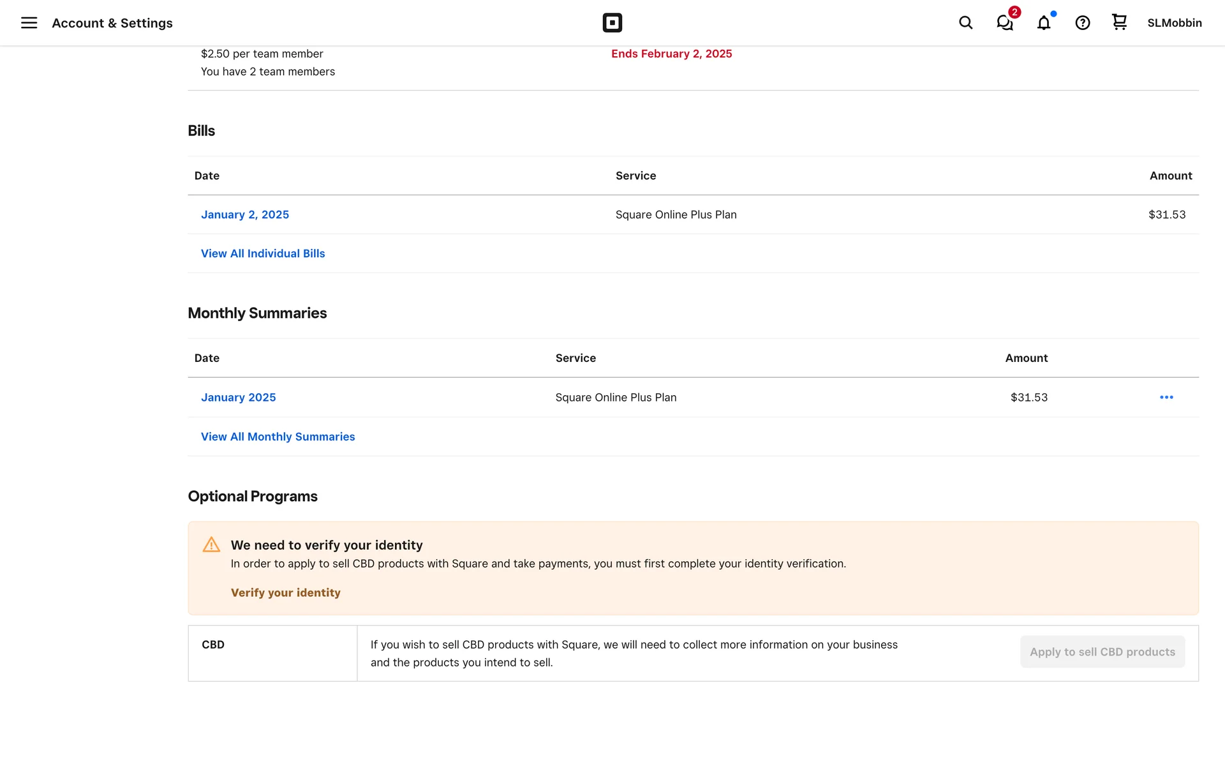Click the Account & Settings title
This screenshot has width=1225, height=766.
click(112, 23)
